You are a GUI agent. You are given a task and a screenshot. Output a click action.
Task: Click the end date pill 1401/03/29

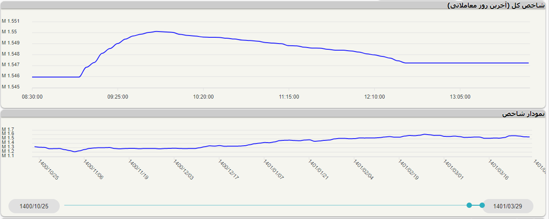point(508,206)
